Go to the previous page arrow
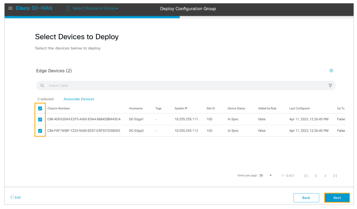 coord(316,176)
